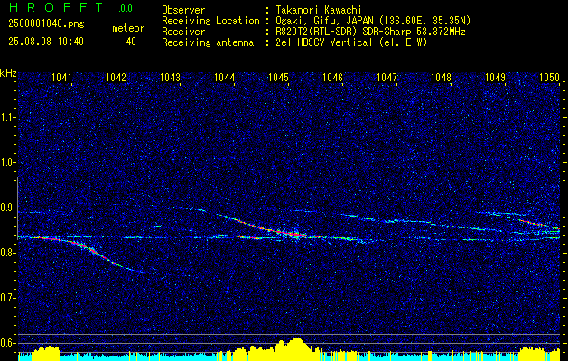Click the 1046 time axis marker
The height and width of the screenshot is (361, 568).
pyautogui.click(x=332, y=77)
